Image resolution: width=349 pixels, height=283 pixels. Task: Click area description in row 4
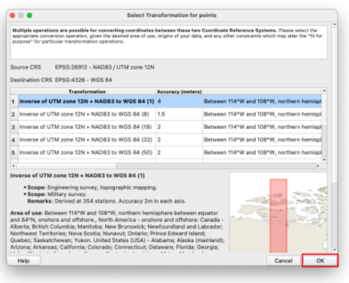click(262, 140)
